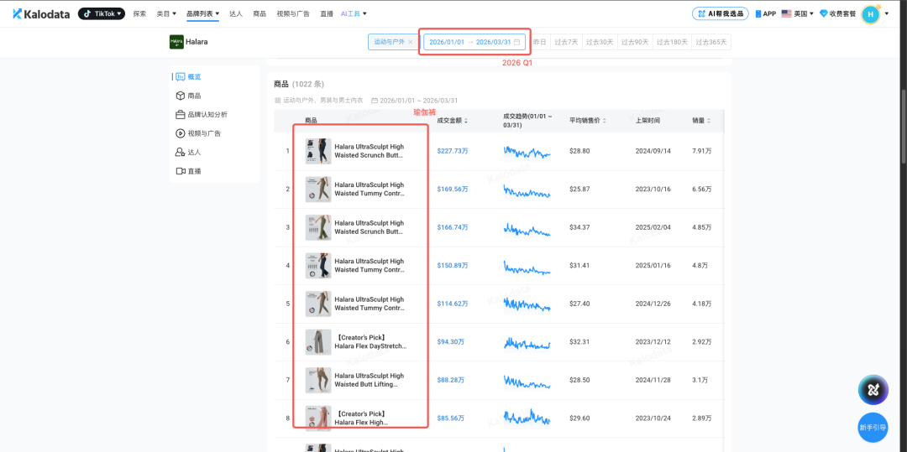907x452 pixels.
Task: Click the 运动与户外 filter chip
Action: pos(393,42)
